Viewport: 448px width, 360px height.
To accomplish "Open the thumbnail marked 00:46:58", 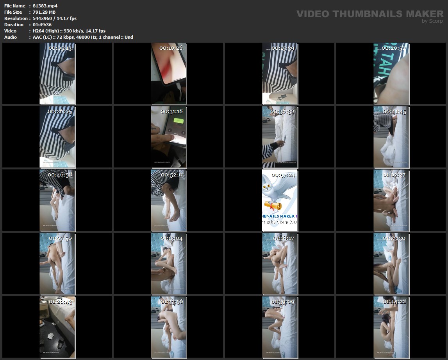I will point(57,200).
